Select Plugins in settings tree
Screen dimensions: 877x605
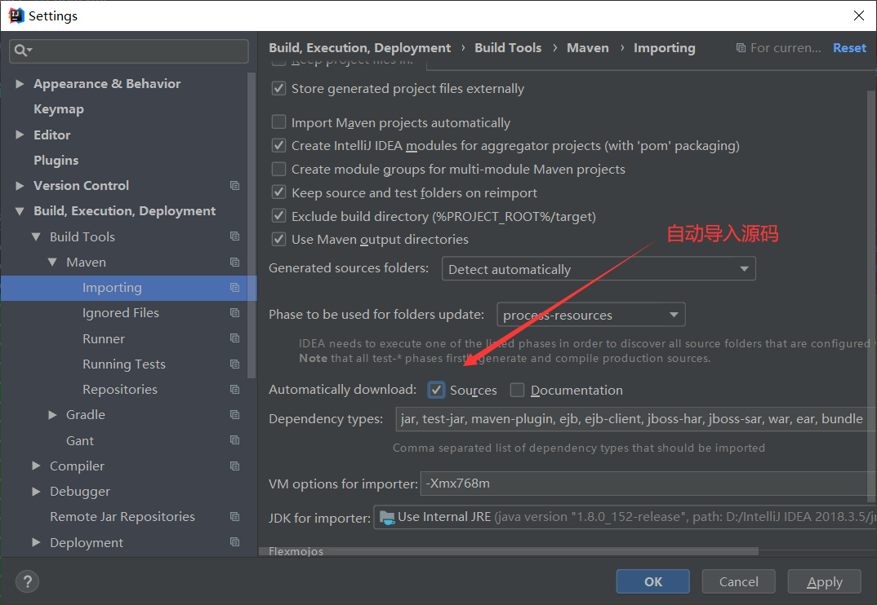click(x=56, y=161)
